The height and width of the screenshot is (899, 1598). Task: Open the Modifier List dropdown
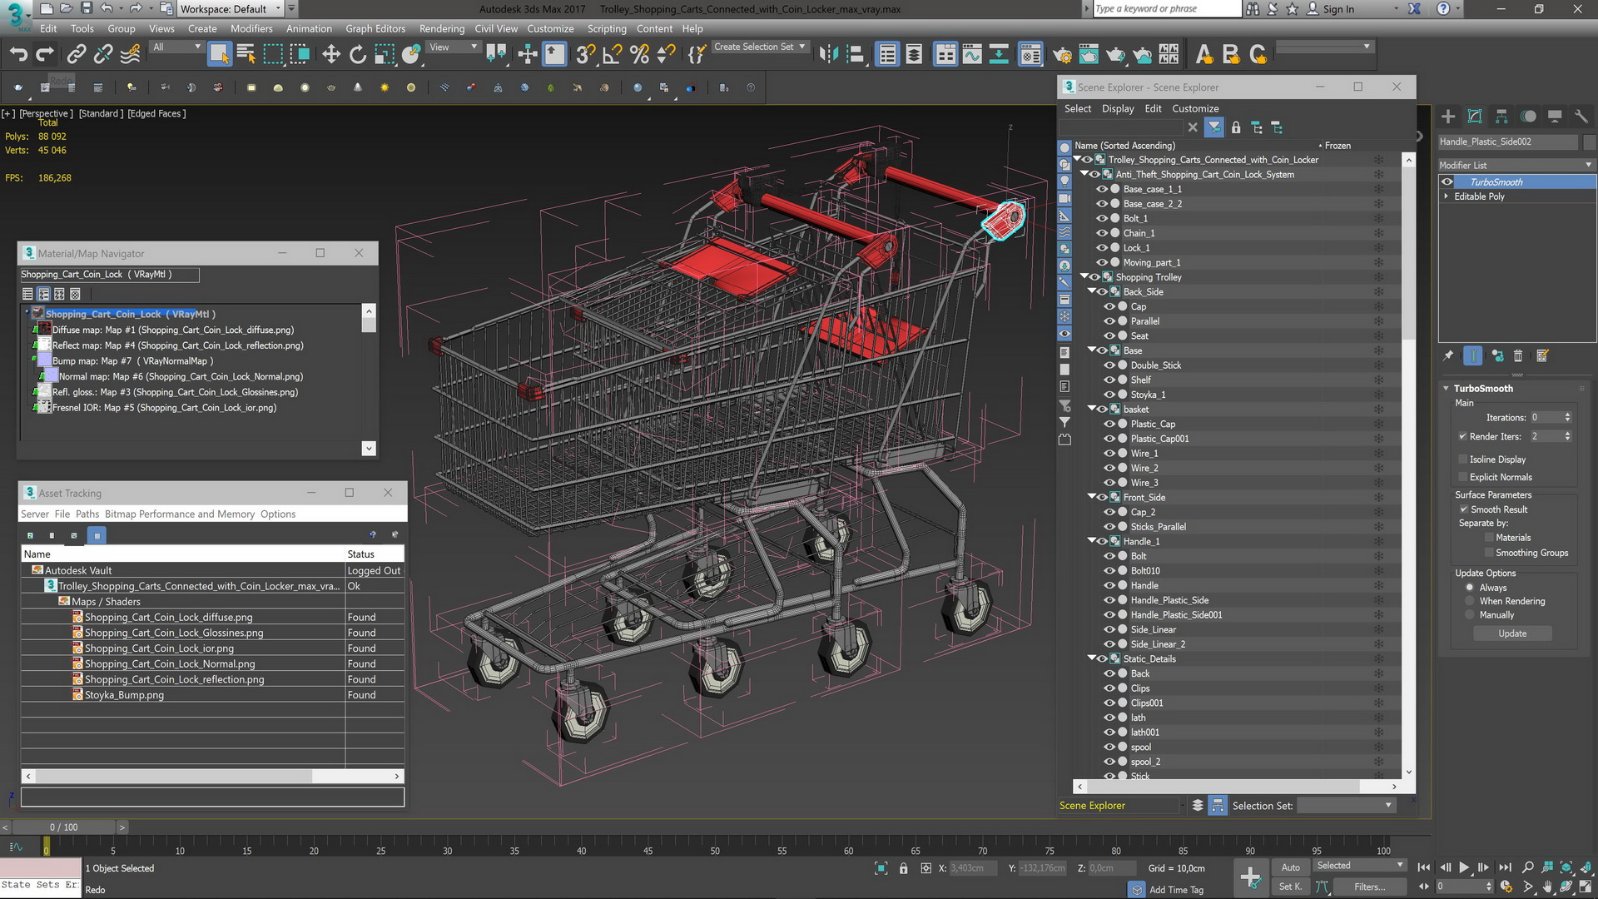[1516, 165]
